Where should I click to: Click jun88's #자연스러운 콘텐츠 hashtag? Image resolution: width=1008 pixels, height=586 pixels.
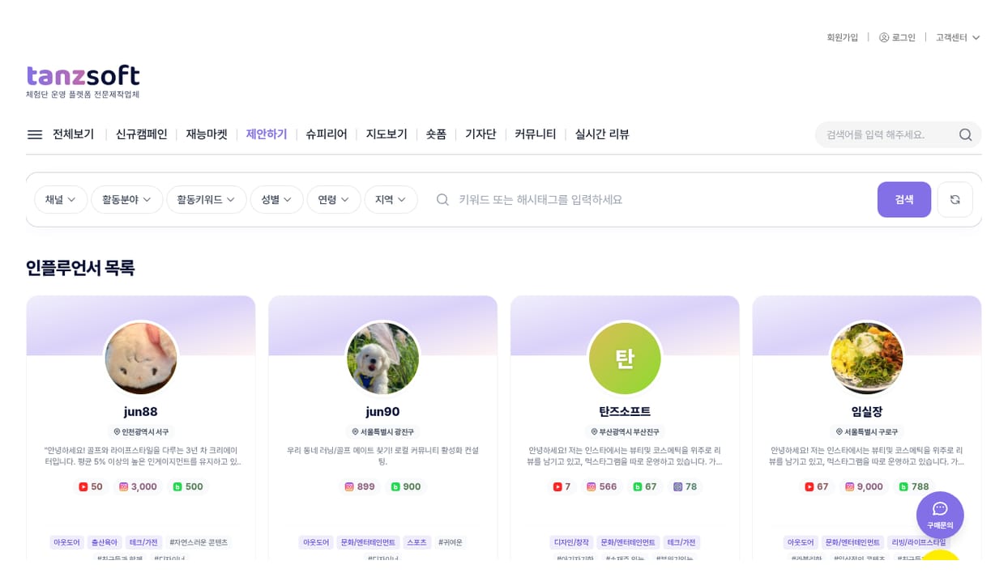tap(199, 542)
